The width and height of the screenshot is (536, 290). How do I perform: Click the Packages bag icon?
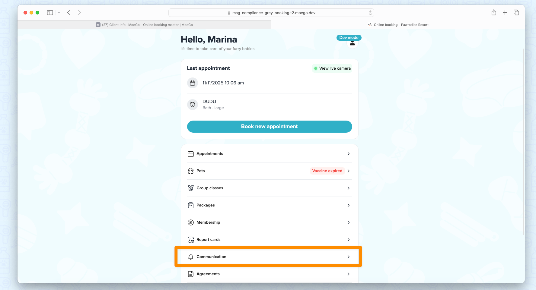(191, 205)
